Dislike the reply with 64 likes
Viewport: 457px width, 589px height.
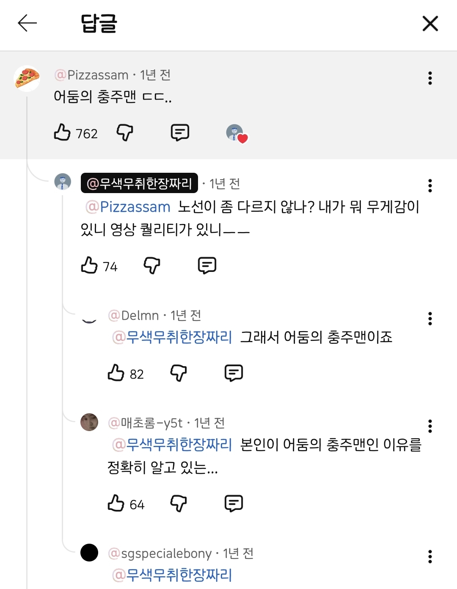(x=178, y=503)
